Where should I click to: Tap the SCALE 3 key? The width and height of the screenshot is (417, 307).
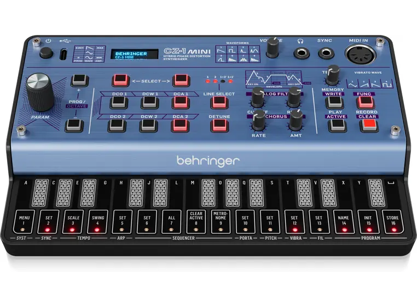click(x=73, y=222)
